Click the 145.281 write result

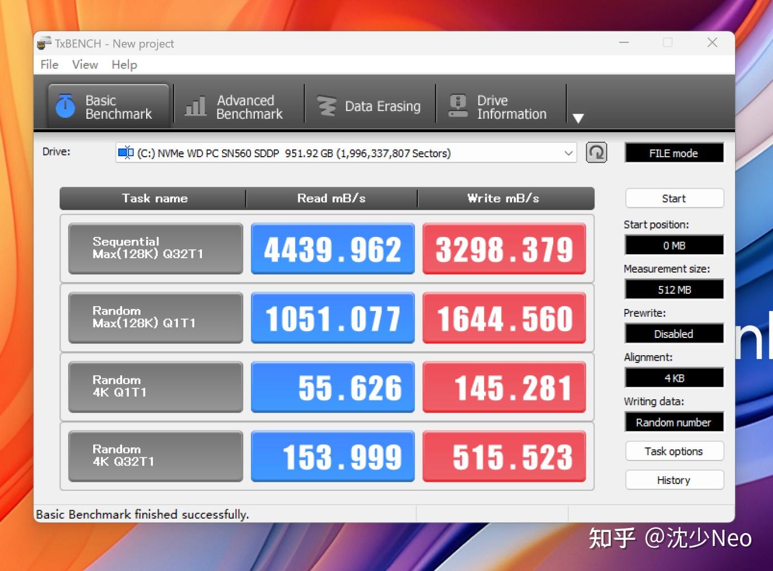point(504,387)
